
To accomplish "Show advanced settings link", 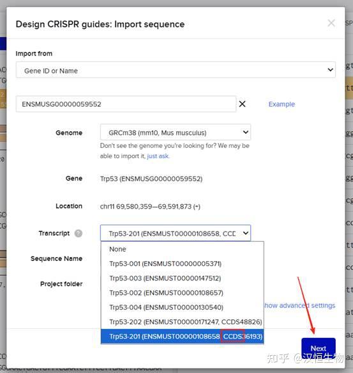I will [x=300, y=305].
